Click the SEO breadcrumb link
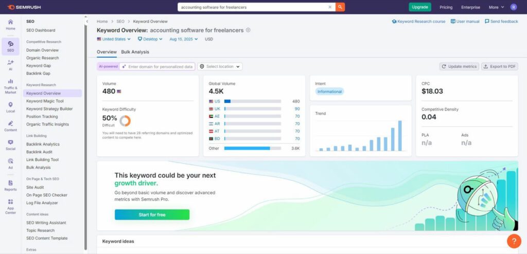The width and height of the screenshot is (527, 254). click(120, 22)
